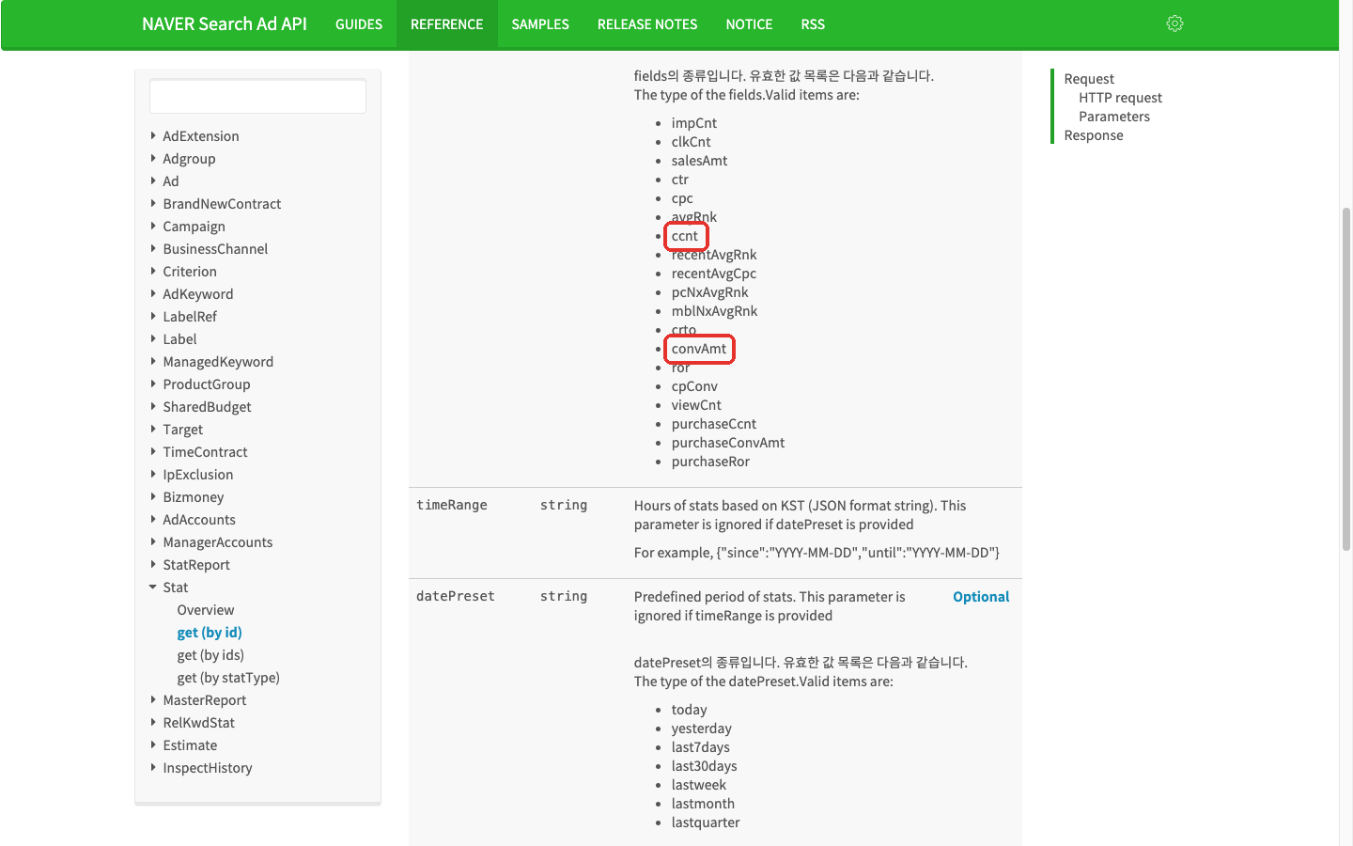The width and height of the screenshot is (1353, 846).
Task: Open the BrandNewContract tree item
Action: pyautogui.click(x=222, y=204)
